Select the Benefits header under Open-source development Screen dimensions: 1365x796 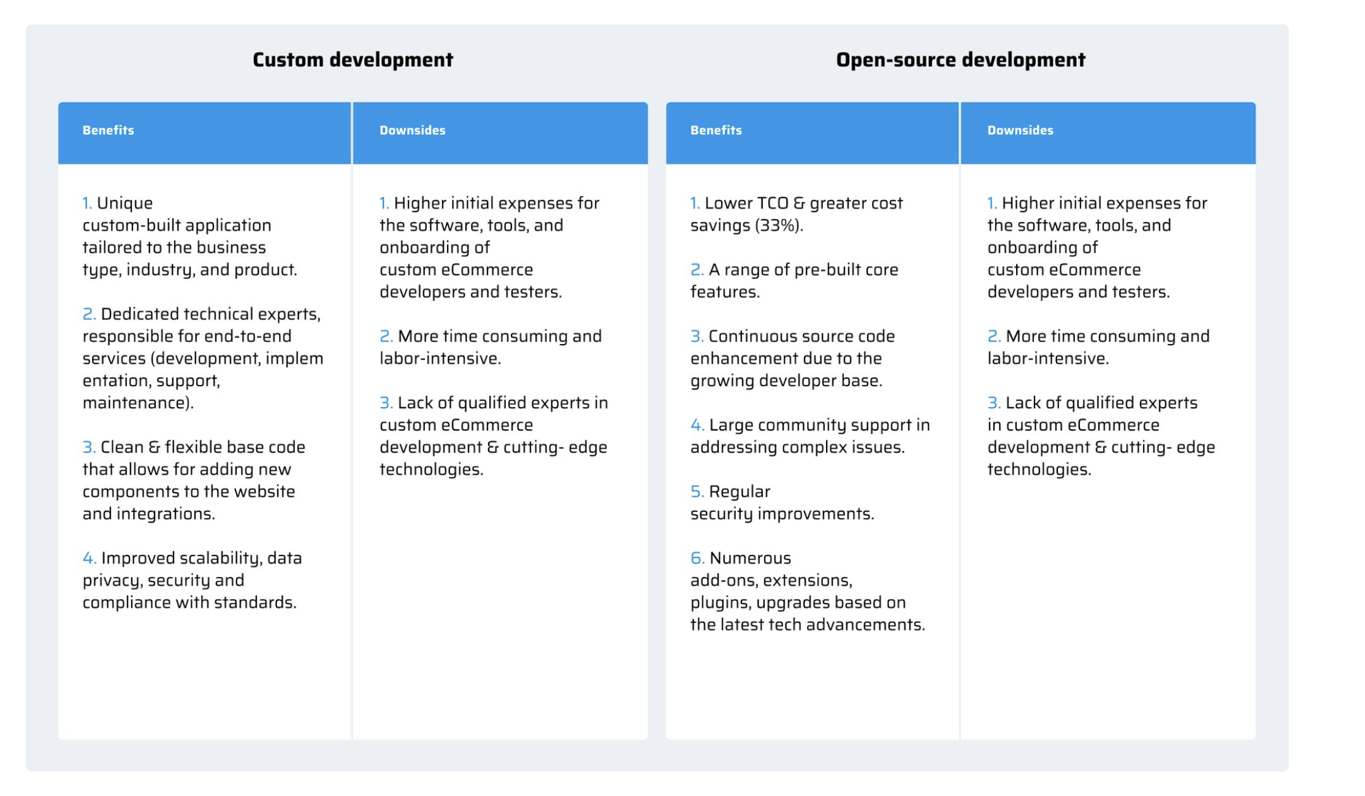(x=715, y=130)
